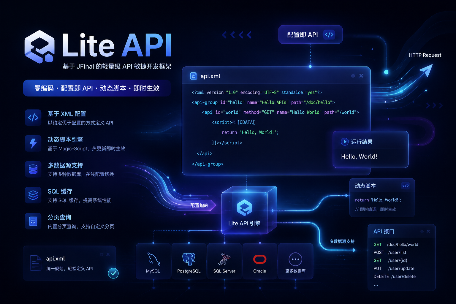Screen dimensions: 456x304
Task: Click the lightning bolt script engine icon
Action: [33, 143]
